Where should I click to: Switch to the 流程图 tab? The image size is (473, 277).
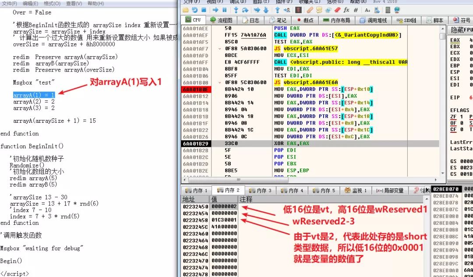tap(221, 20)
